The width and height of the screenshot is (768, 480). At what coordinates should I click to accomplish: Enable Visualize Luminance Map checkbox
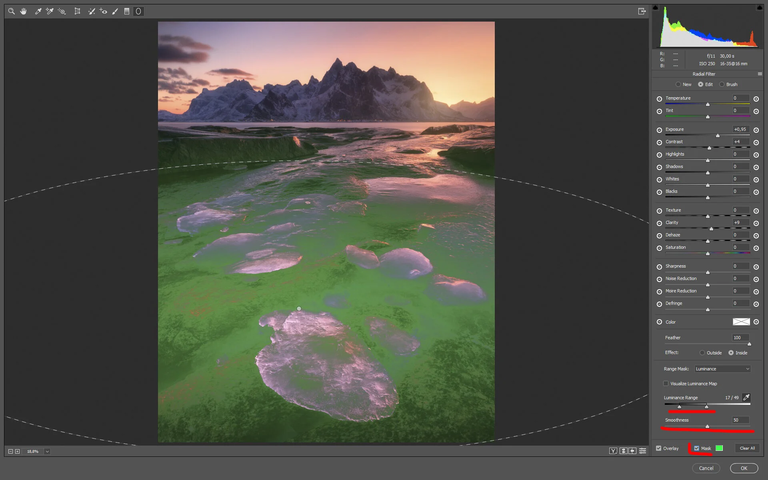point(666,383)
